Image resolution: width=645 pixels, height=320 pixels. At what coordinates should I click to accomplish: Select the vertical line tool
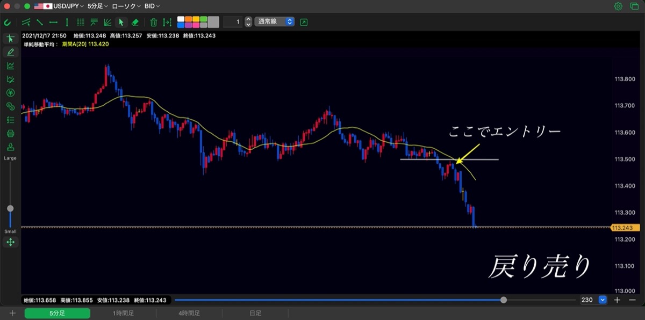pos(67,22)
